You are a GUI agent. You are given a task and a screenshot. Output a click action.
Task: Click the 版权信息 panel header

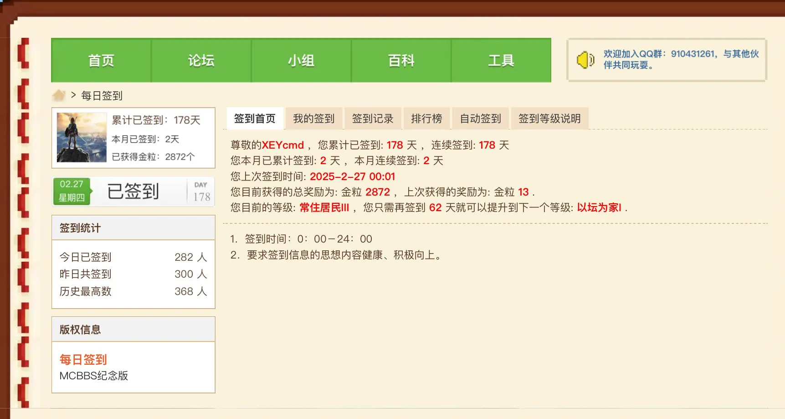coord(80,329)
